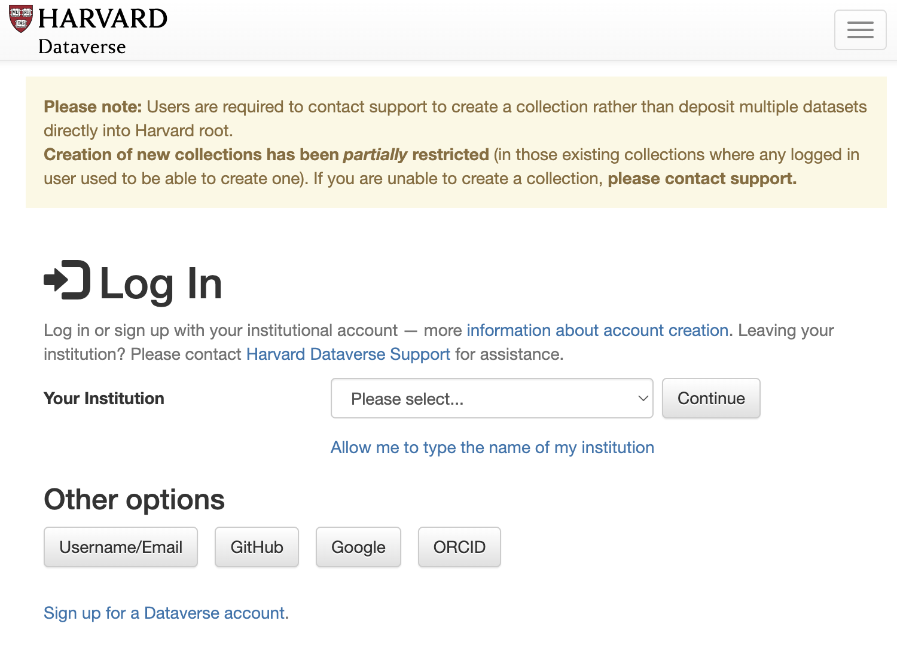Screen dimensions: 897x648
Task: Log in using Google
Action: point(358,546)
